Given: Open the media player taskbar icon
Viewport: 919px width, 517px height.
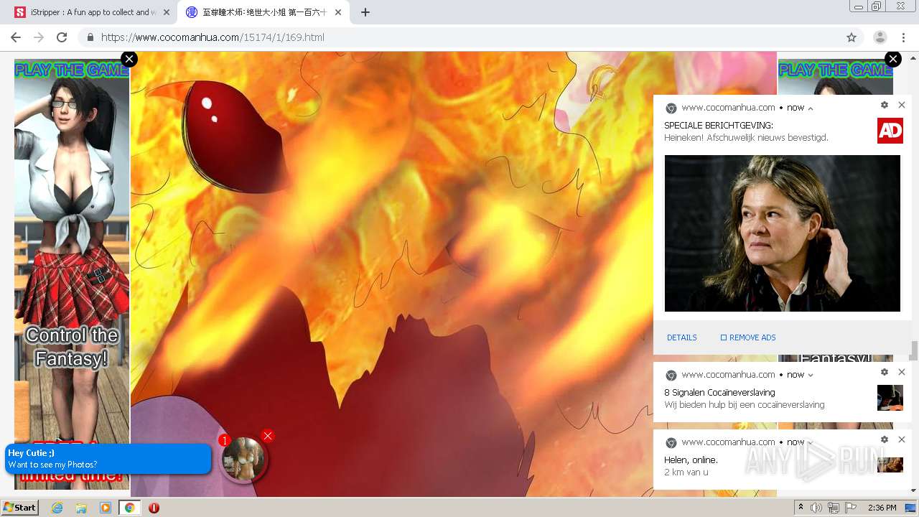Looking at the screenshot, I should [106, 508].
